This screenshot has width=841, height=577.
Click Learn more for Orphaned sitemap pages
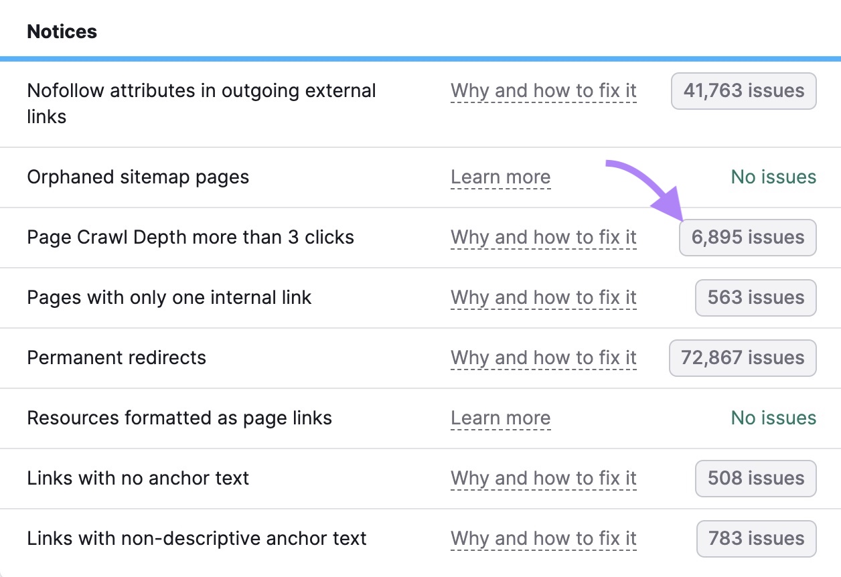pos(501,177)
